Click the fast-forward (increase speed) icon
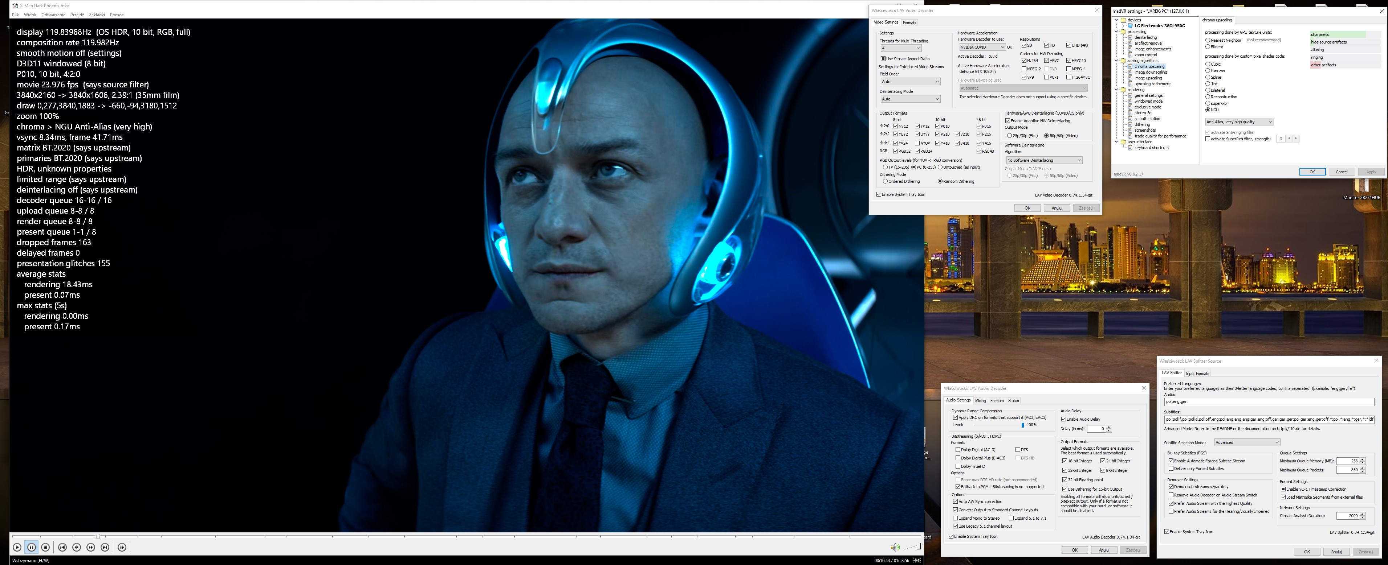This screenshot has height=565, width=1388. (x=91, y=547)
